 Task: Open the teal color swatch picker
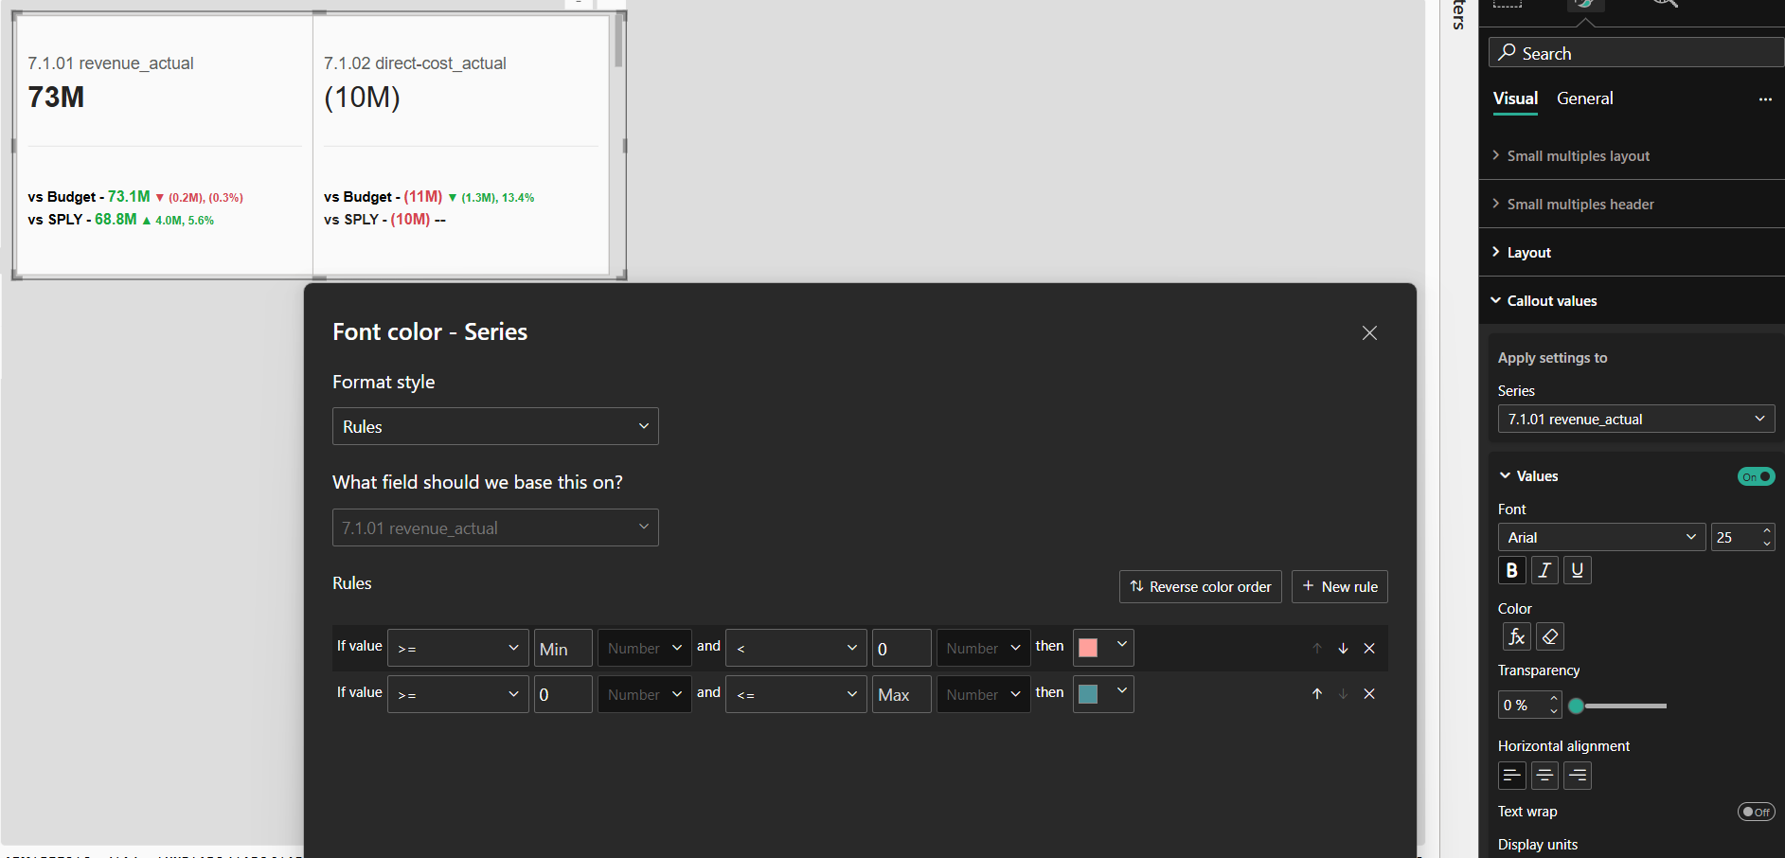click(x=1103, y=694)
